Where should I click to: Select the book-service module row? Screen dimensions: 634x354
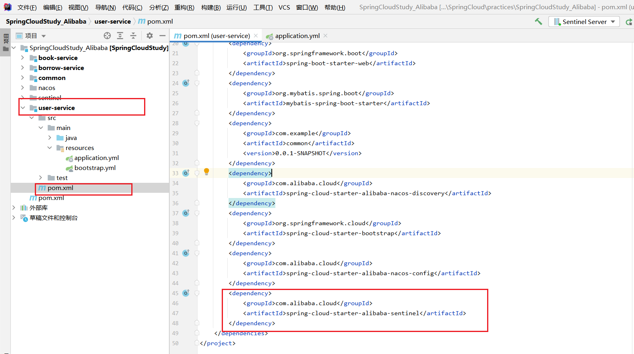(58, 58)
